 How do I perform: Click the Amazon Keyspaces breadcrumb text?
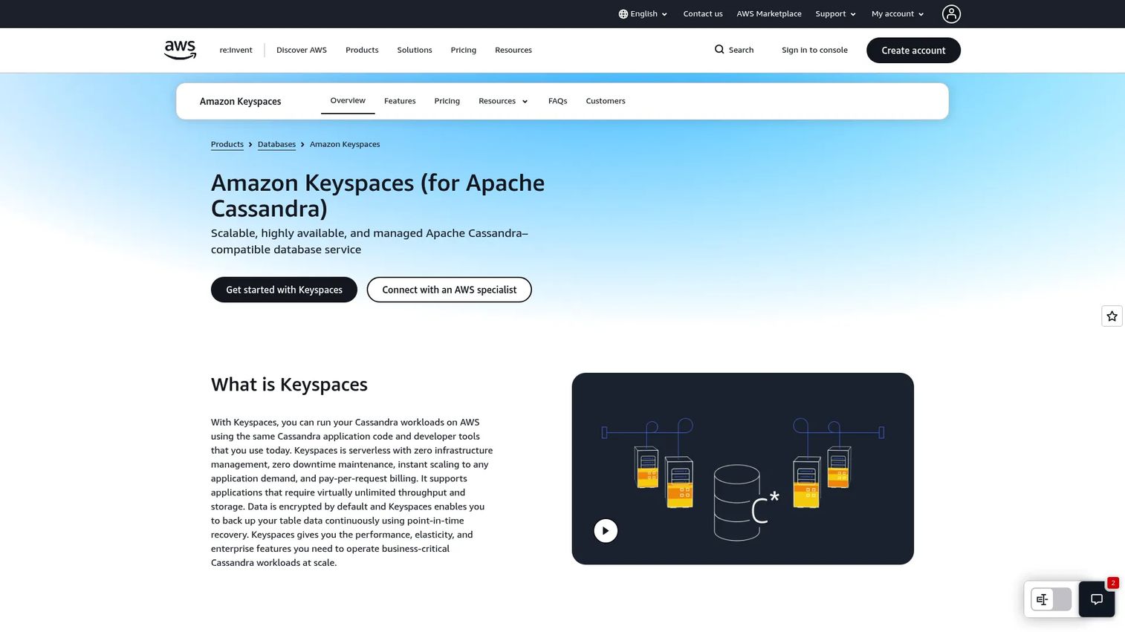(x=345, y=145)
